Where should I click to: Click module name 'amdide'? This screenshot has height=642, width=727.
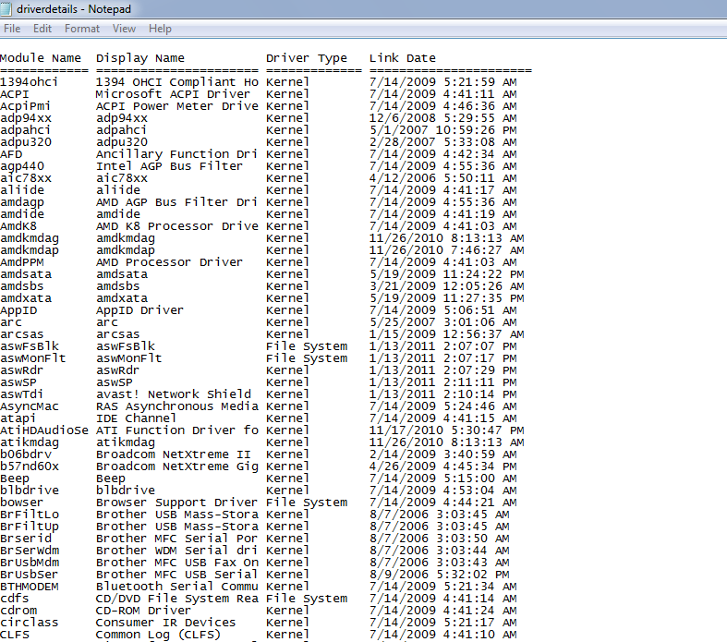click(22, 214)
